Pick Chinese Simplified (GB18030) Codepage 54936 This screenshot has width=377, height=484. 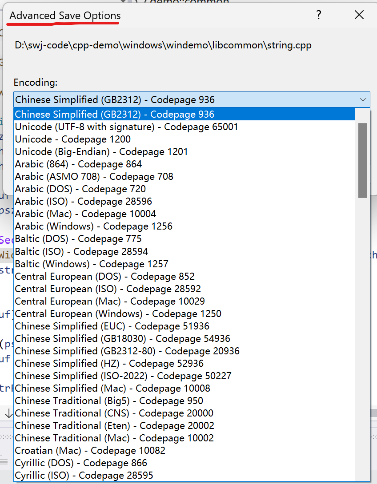122,338
